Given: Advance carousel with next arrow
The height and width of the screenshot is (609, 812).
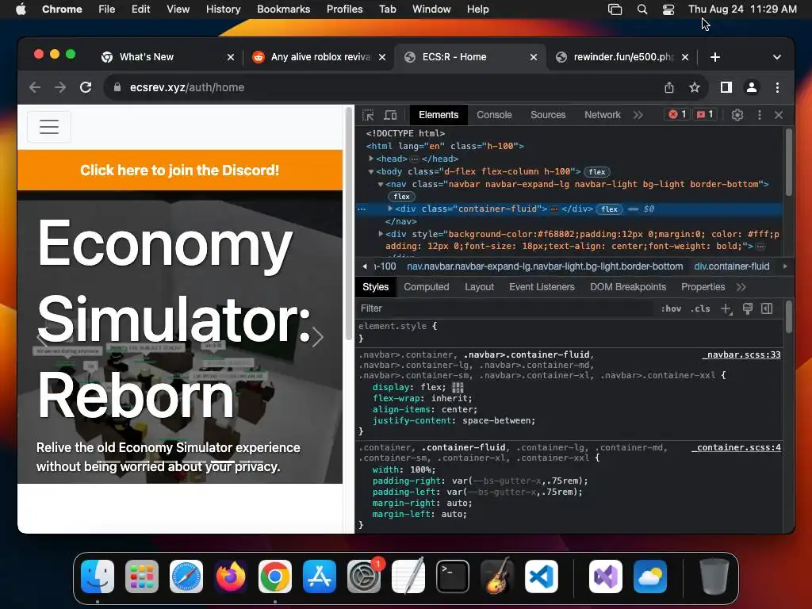Looking at the screenshot, I should pos(317,337).
